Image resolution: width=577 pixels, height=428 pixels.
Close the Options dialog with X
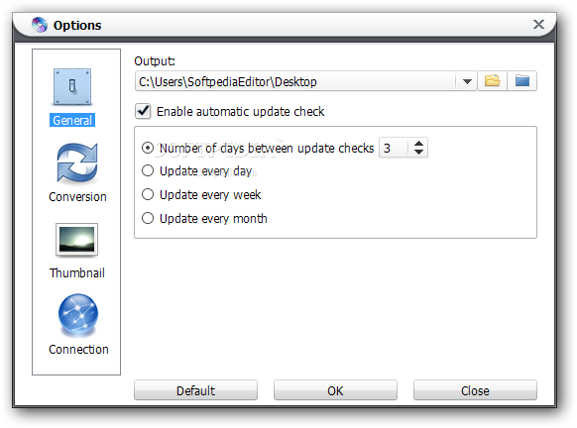point(538,25)
